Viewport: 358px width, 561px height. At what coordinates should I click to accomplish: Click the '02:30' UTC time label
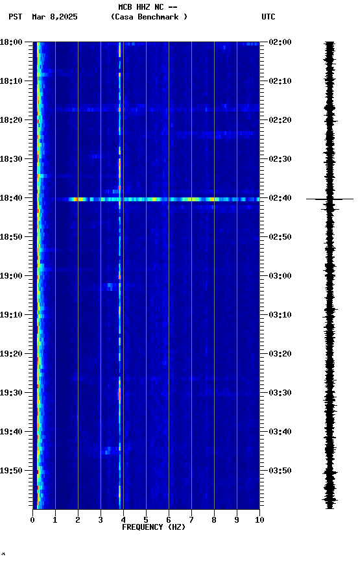pos(280,159)
